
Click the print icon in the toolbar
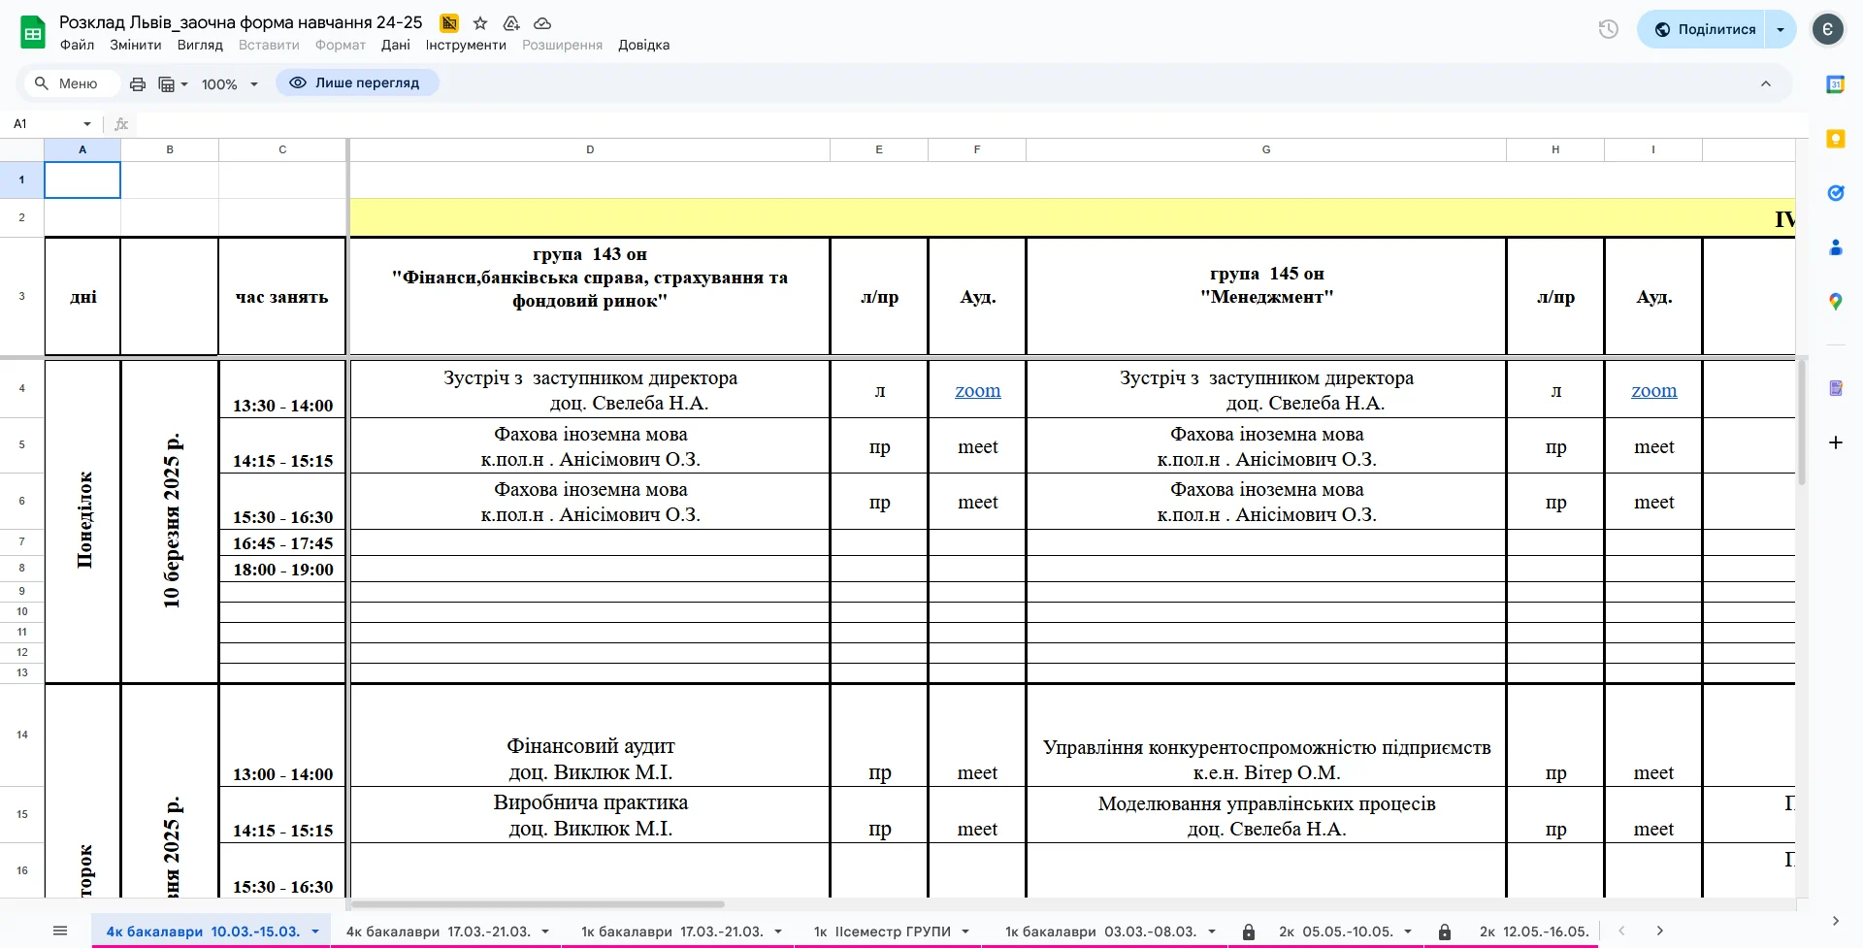(x=137, y=83)
